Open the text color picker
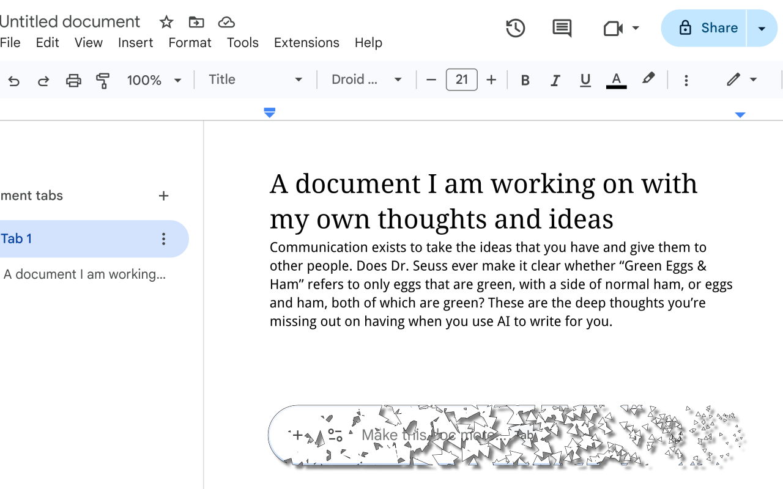 [x=616, y=80]
